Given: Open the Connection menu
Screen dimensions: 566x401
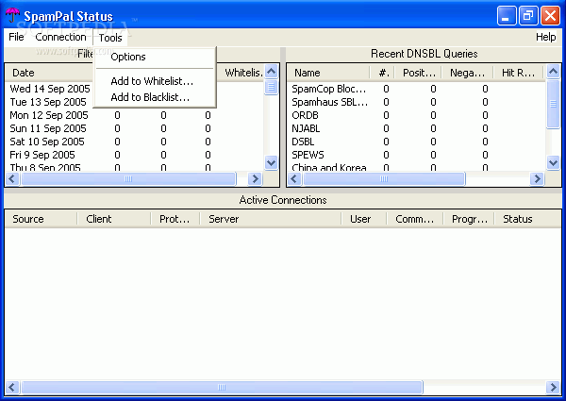Looking at the screenshot, I should [x=60, y=37].
